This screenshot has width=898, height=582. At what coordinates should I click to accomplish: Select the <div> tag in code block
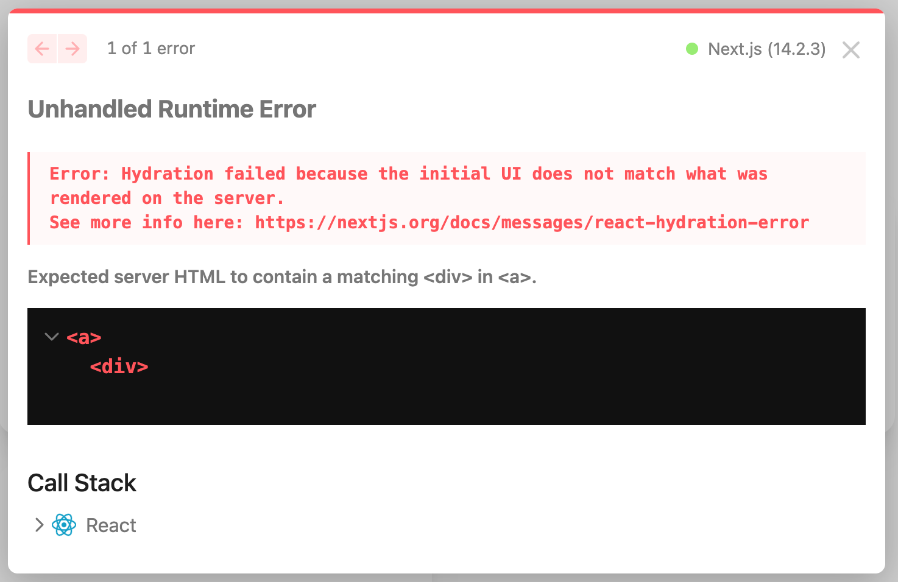click(119, 366)
